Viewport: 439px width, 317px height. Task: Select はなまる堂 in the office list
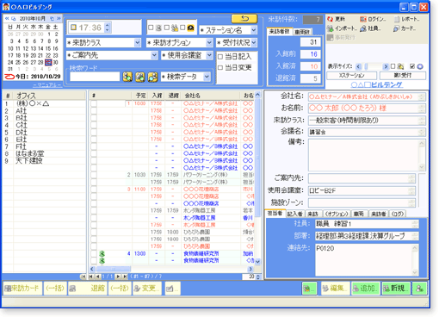point(30,153)
